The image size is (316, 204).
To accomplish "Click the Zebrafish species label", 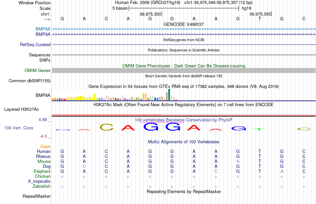I will [x=42, y=186].
